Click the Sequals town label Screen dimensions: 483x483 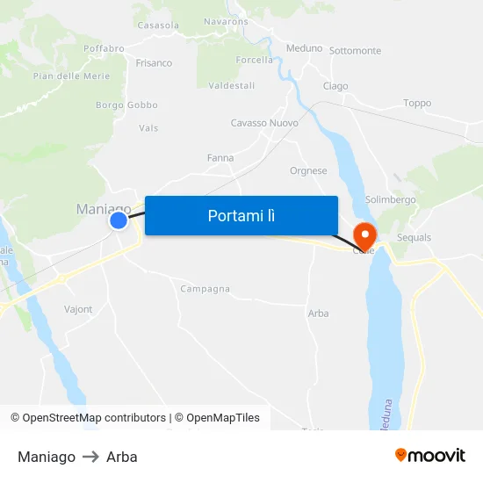(x=414, y=237)
